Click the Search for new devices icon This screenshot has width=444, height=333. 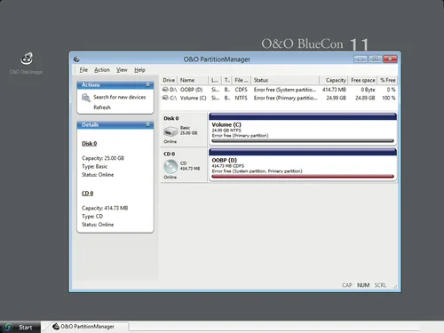[x=86, y=98]
